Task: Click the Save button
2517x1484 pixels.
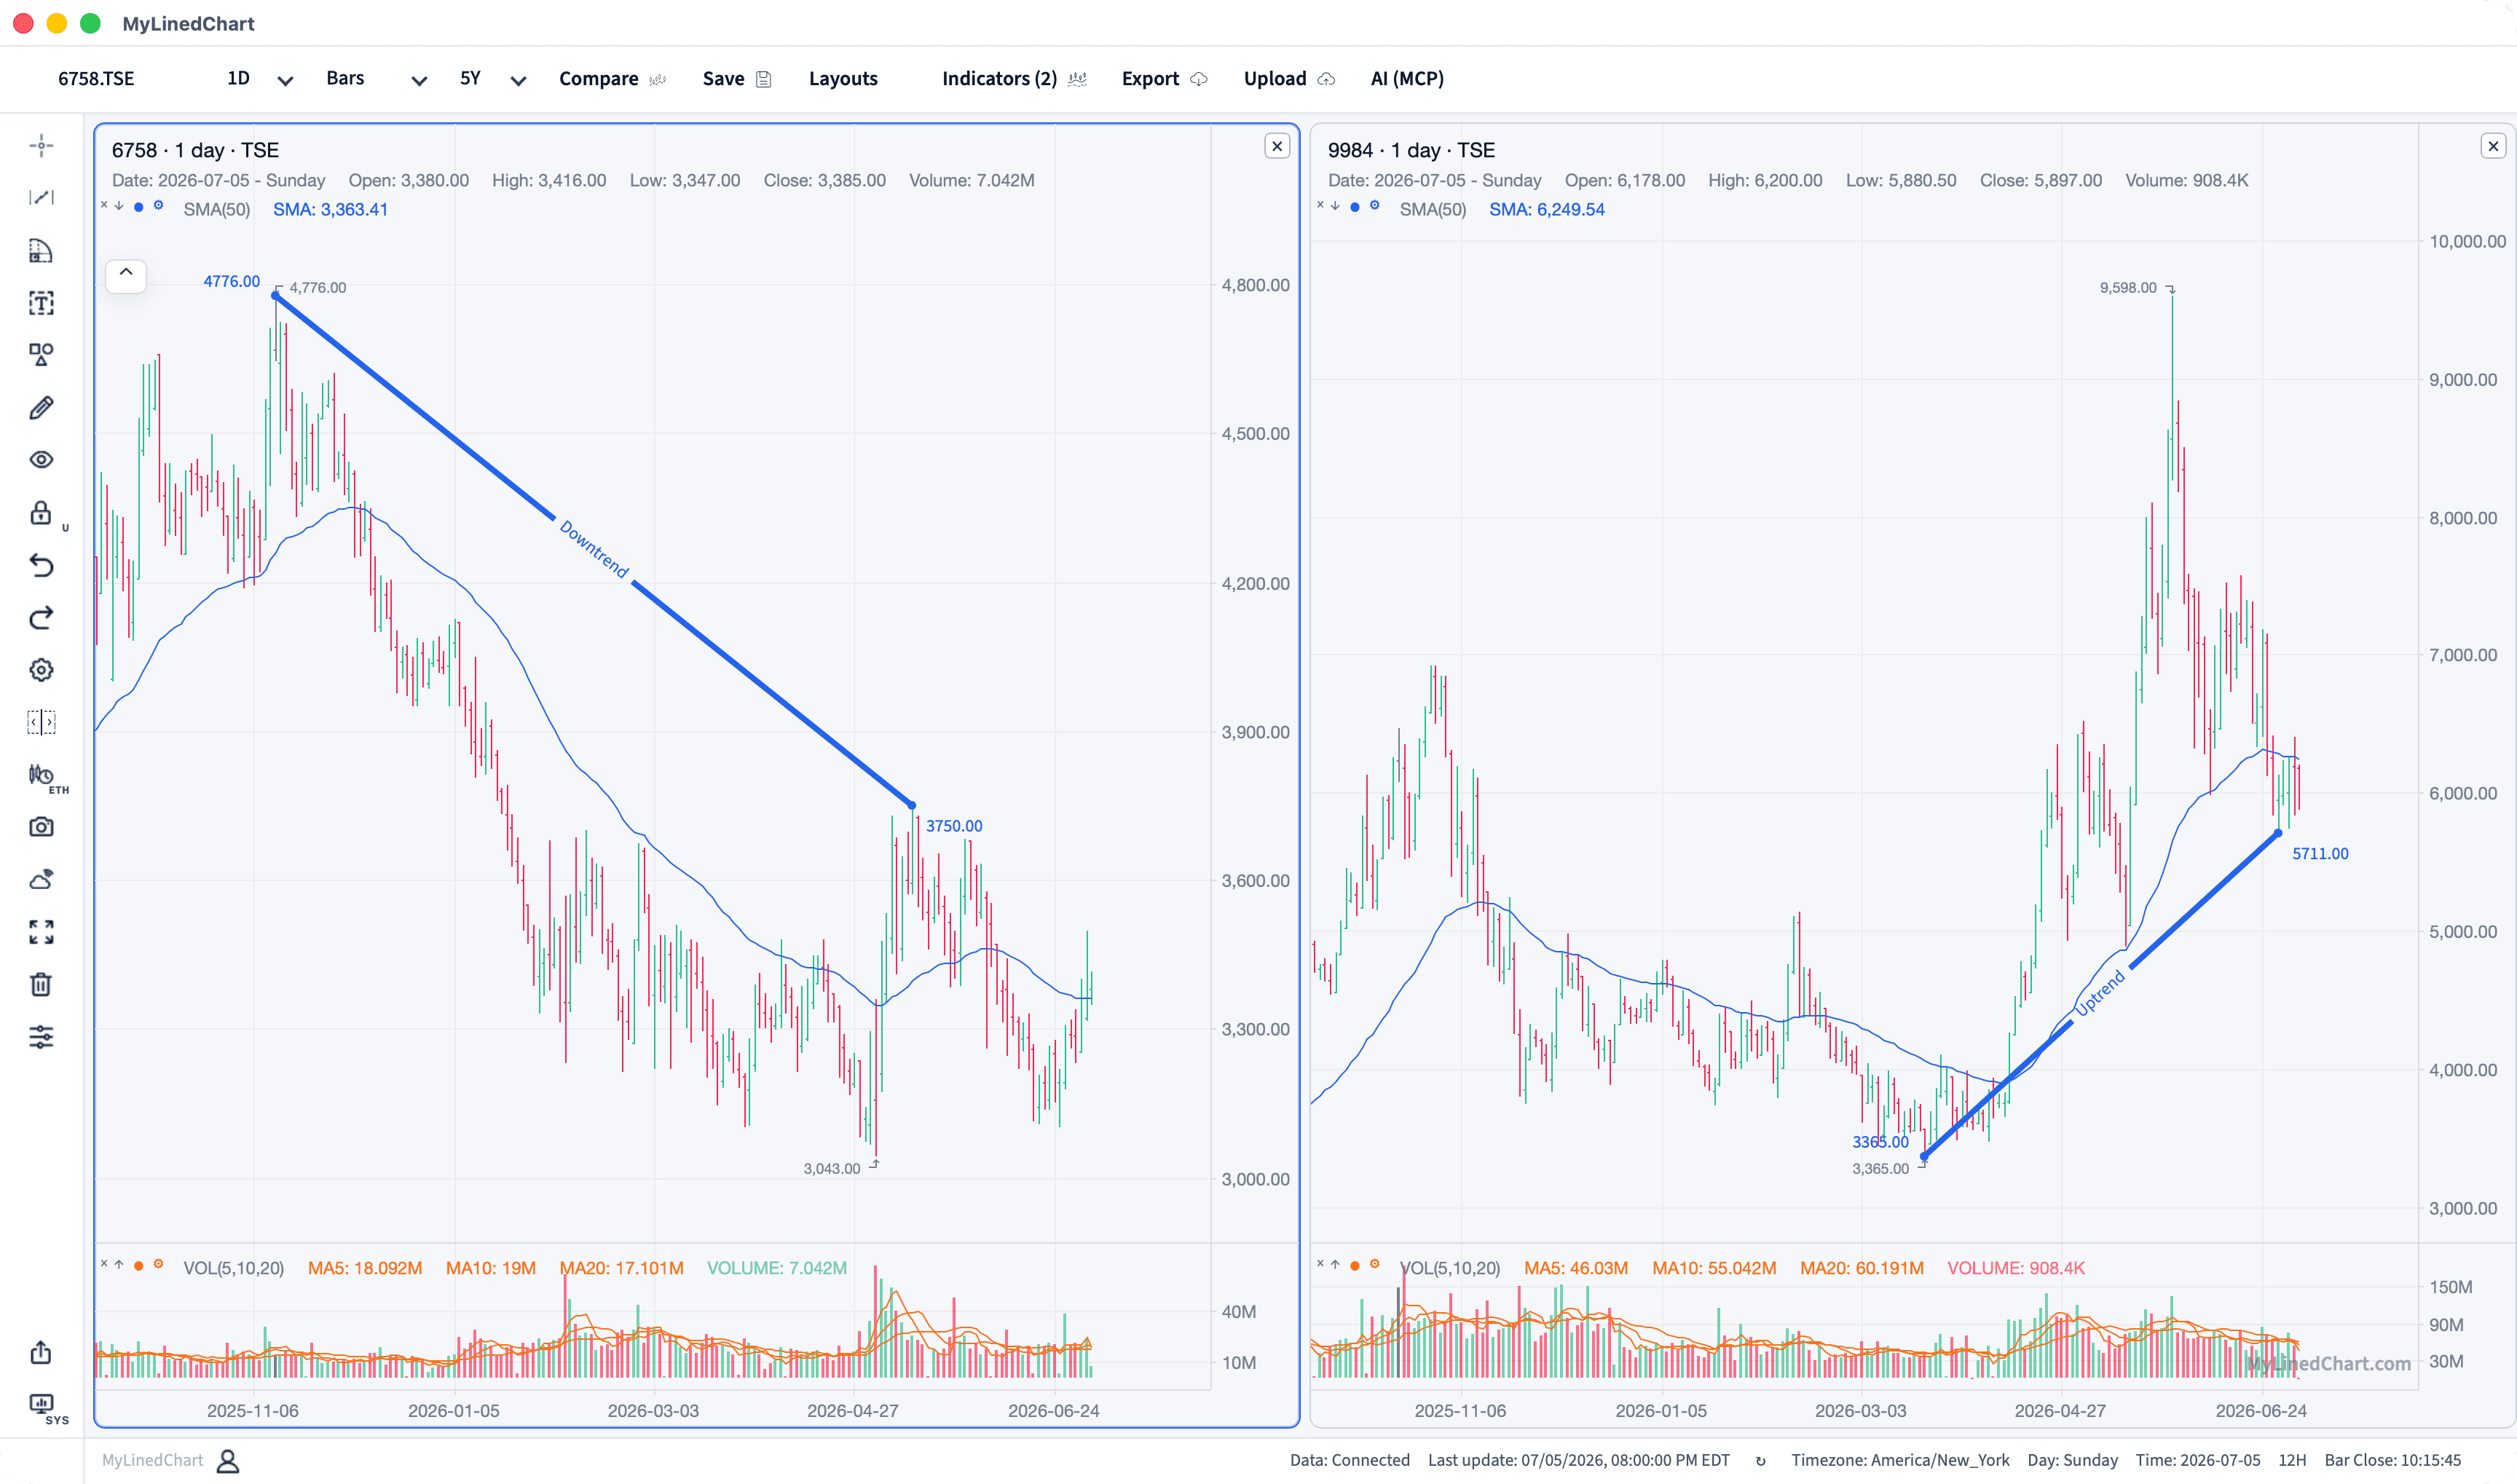Action: (736, 79)
